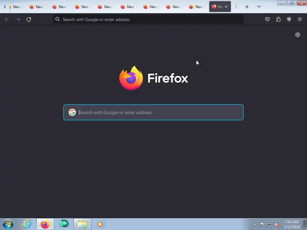Launch Windows Media Player from taskbar
Screen dimensions: 307x230
[101, 224]
